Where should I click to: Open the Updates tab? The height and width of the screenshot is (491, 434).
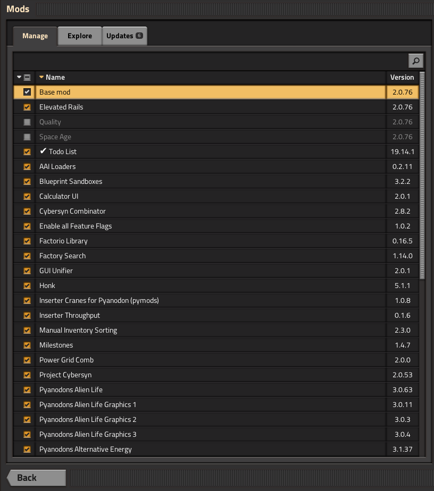point(124,36)
